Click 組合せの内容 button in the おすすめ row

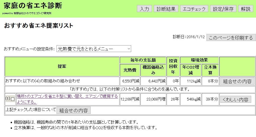click(x=237, y=81)
